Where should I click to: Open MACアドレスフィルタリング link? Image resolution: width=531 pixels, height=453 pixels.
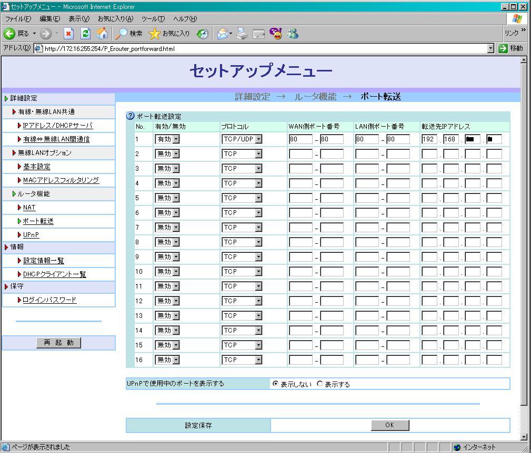coord(61,180)
